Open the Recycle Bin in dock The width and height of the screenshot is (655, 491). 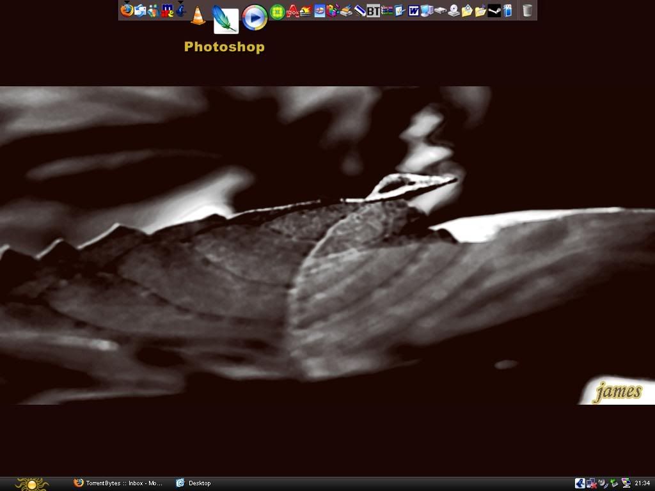527,10
